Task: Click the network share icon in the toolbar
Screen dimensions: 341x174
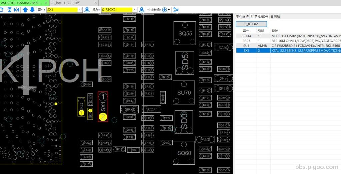Action: 176,10
